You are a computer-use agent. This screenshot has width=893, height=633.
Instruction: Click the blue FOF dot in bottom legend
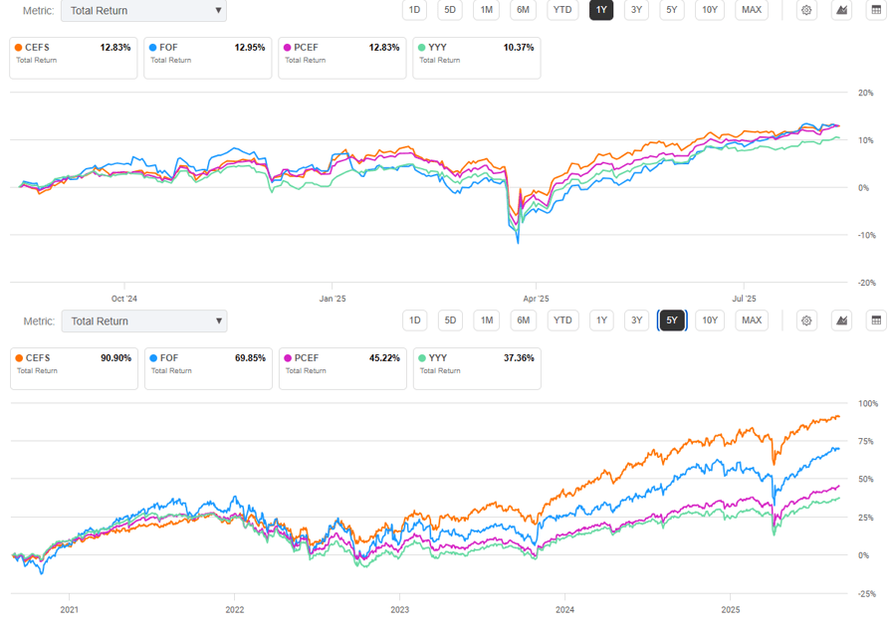coord(153,357)
